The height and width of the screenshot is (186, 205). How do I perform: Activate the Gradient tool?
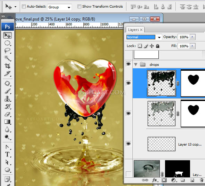pos(7,122)
